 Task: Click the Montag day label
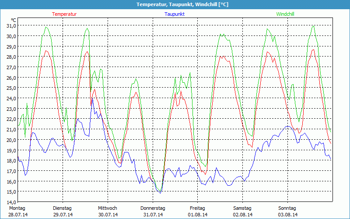pos(17,208)
